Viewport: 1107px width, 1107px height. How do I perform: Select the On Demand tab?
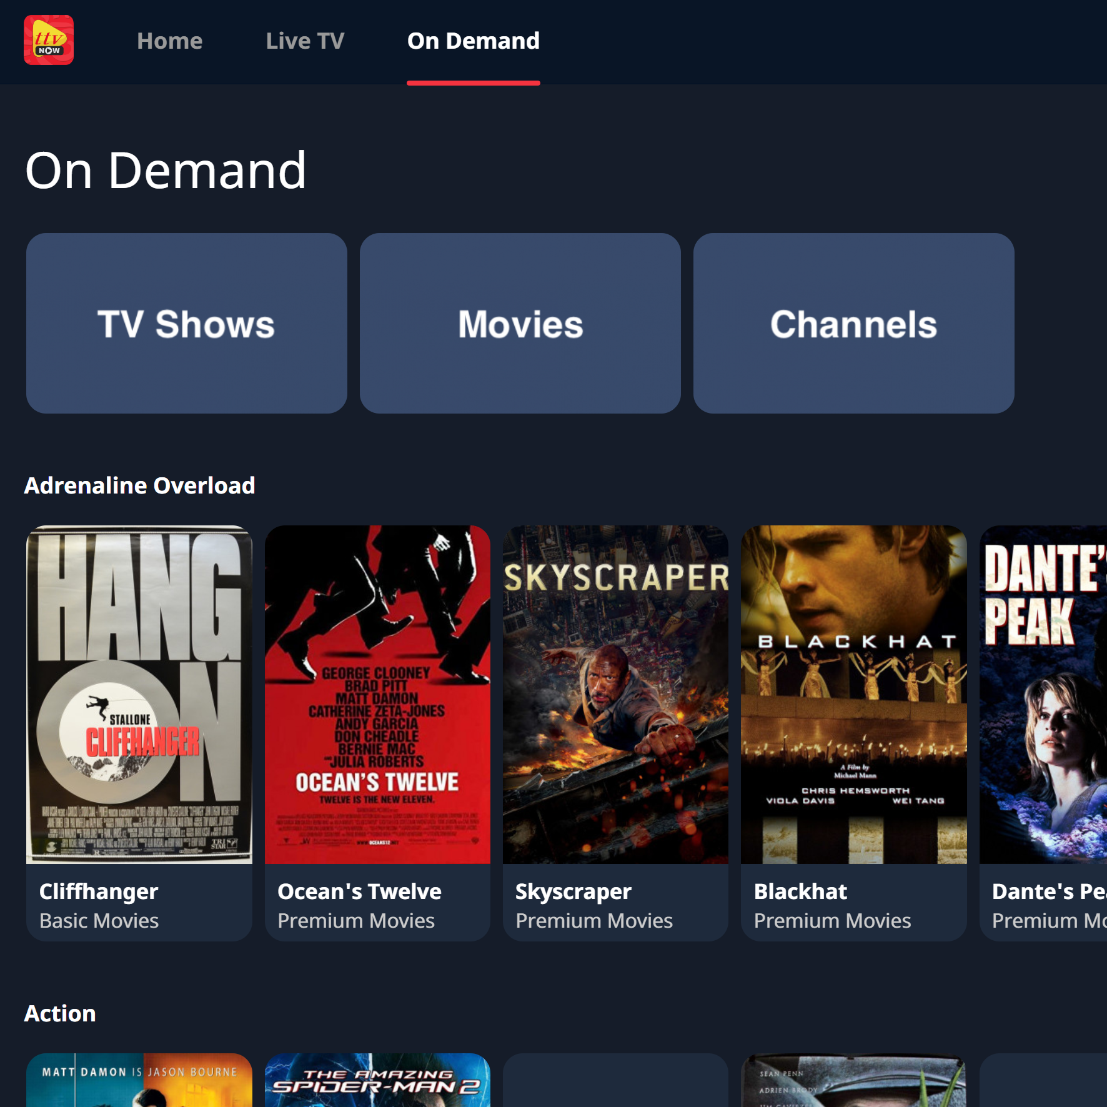pyautogui.click(x=474, y=41)
